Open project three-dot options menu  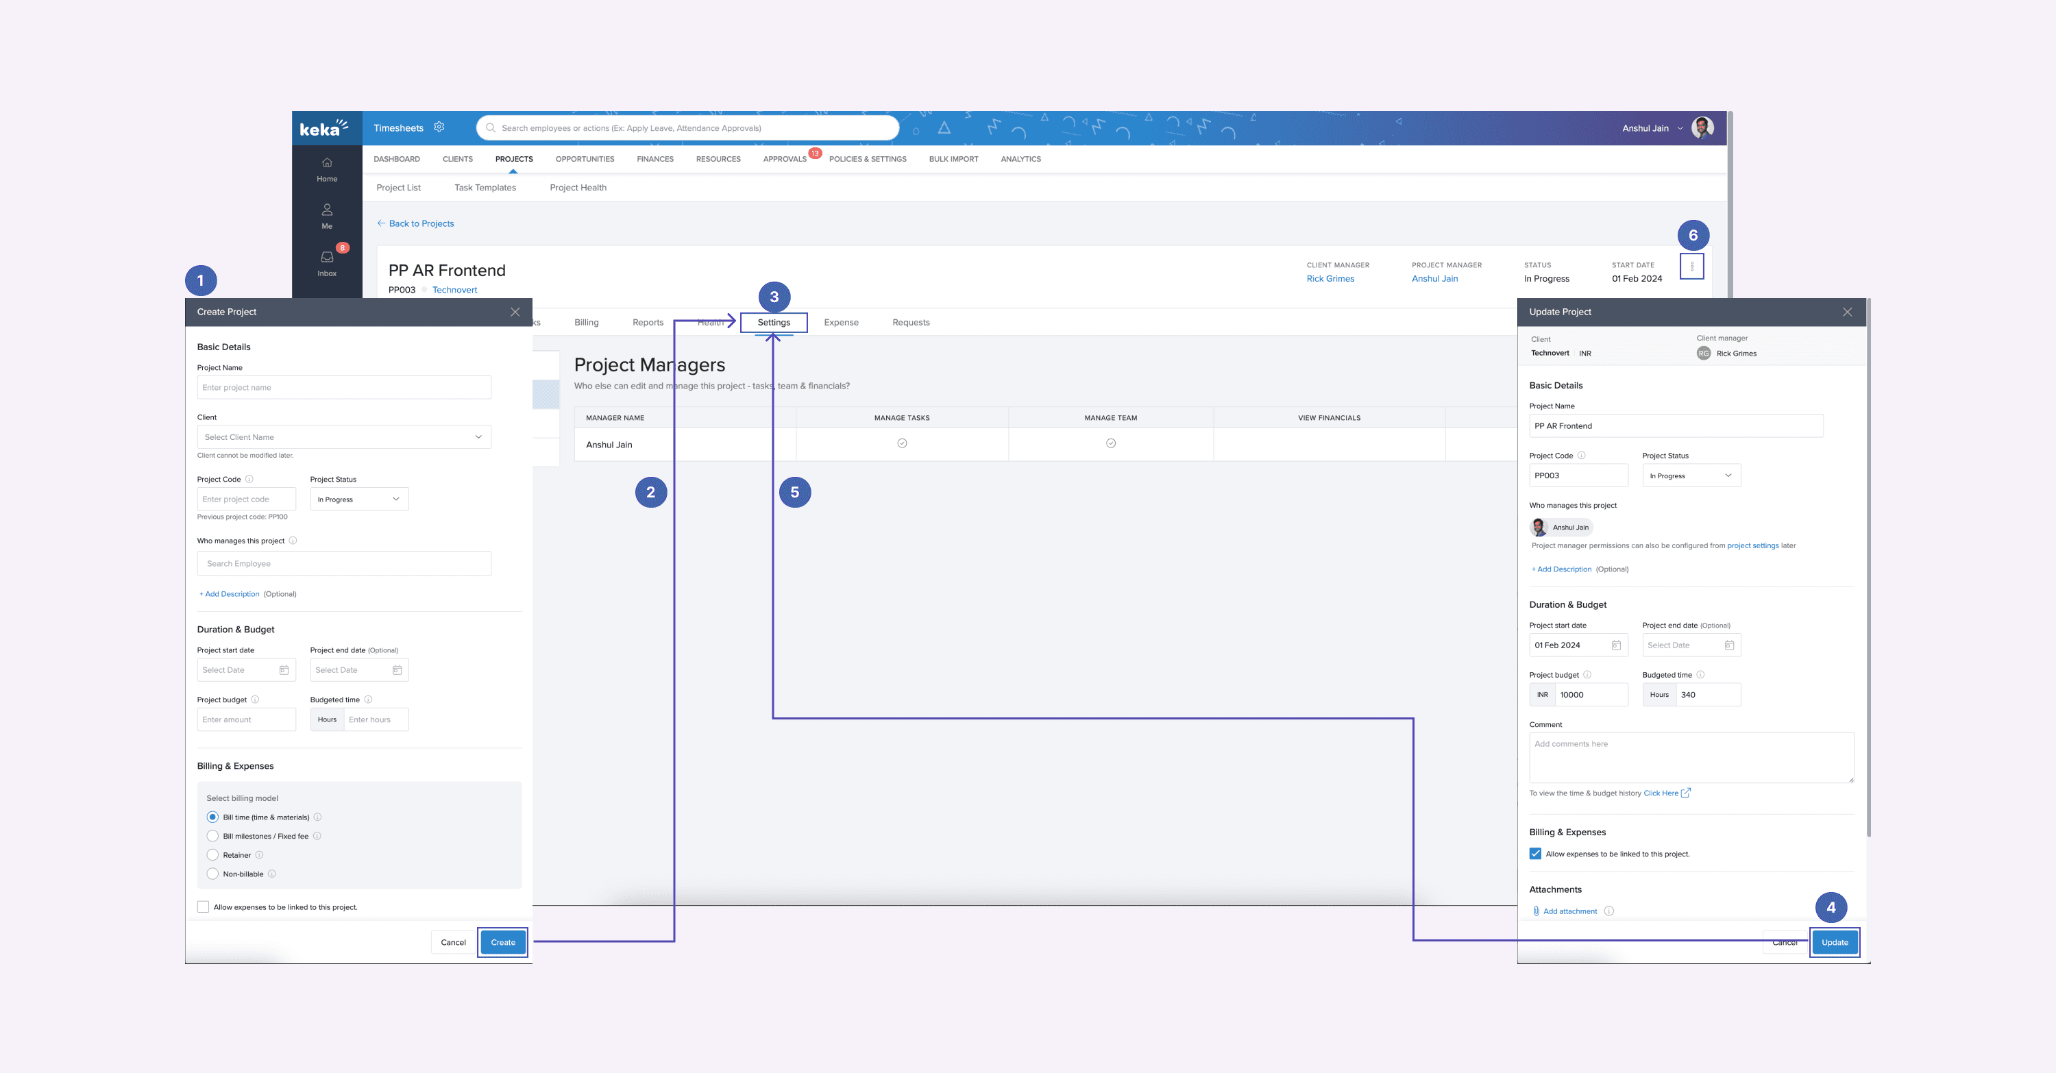pos(1691,267)
